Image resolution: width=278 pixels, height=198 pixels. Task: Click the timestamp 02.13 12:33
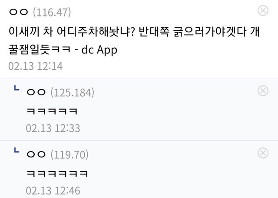coord(53,128)
